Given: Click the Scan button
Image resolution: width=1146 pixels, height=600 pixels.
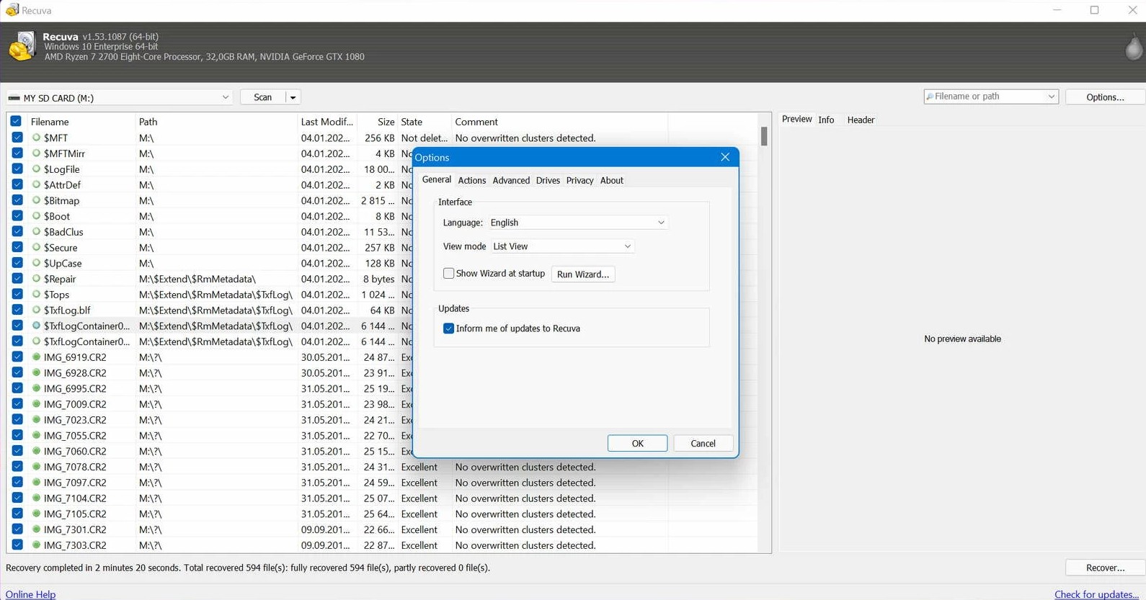Looking at the screenshot, I should 263,97.
